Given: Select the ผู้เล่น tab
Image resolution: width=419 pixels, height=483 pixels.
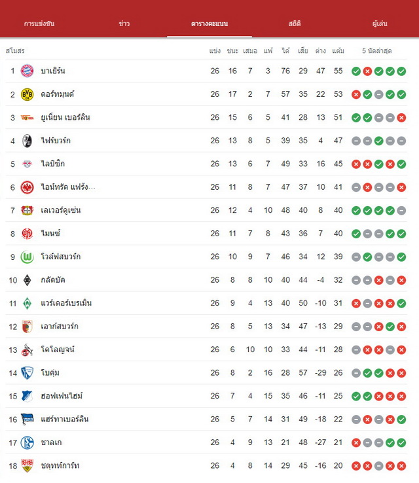Looking at the screenshot, I should (380, 24).
